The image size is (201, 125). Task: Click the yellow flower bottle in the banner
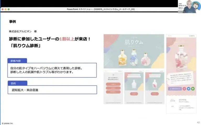122,58
